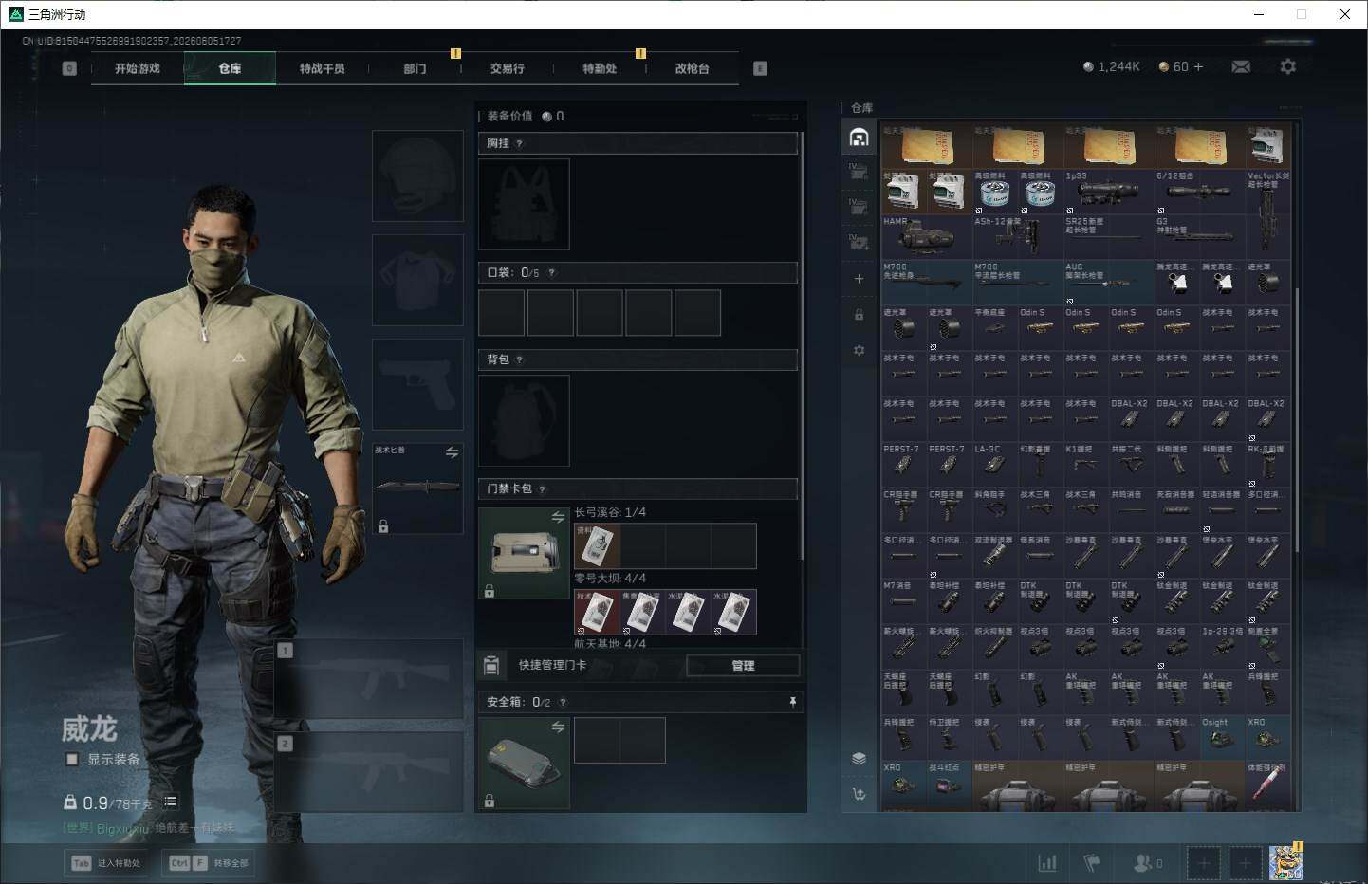Select the 6/12 scope item
The width and height of the screenshot is (1368, 884).
pyautogui.click(x=1199, y=191)
